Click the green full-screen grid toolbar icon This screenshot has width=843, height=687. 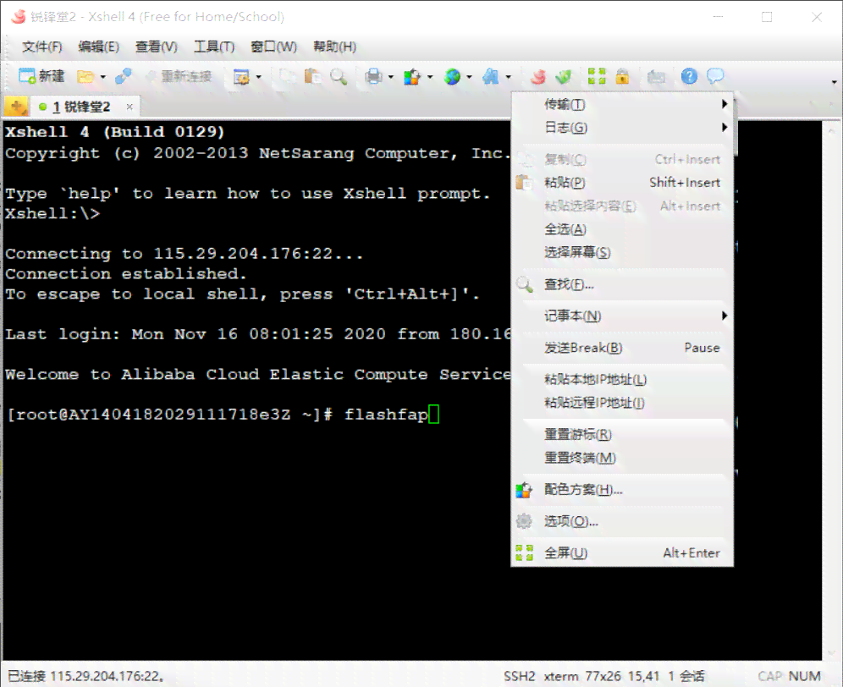click(x=597, y=76)
